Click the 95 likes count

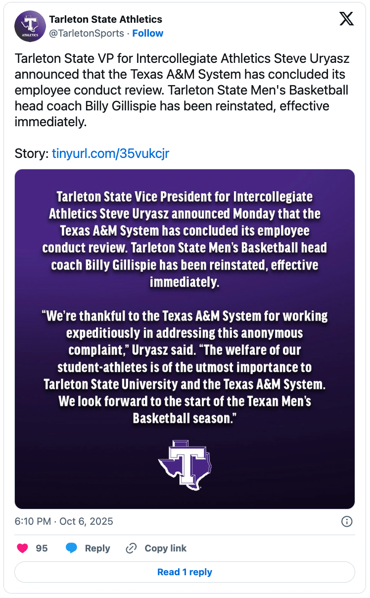42,548
